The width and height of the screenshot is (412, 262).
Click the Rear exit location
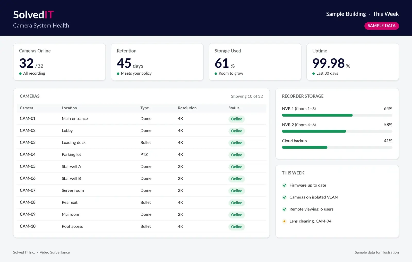pos(70,202)
